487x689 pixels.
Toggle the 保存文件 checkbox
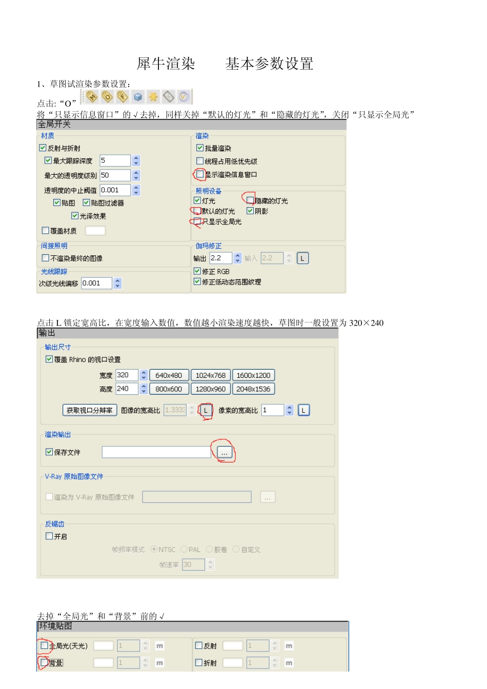(x=49, y=452)
